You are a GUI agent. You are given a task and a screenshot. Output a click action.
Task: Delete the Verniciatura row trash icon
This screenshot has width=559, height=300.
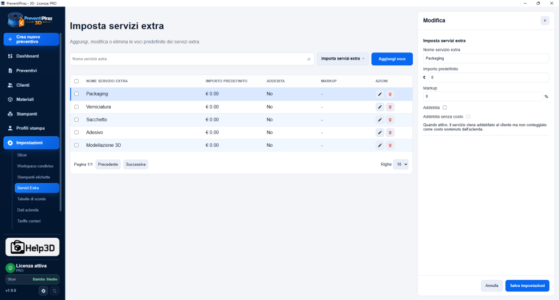pos(390,107)
